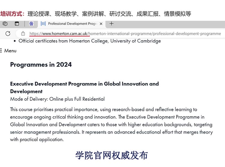Image resolution: width=225 pixels, height=167 pixels.
Task: Select the pinned Baidu paw tab
Action: click(31, 23)
